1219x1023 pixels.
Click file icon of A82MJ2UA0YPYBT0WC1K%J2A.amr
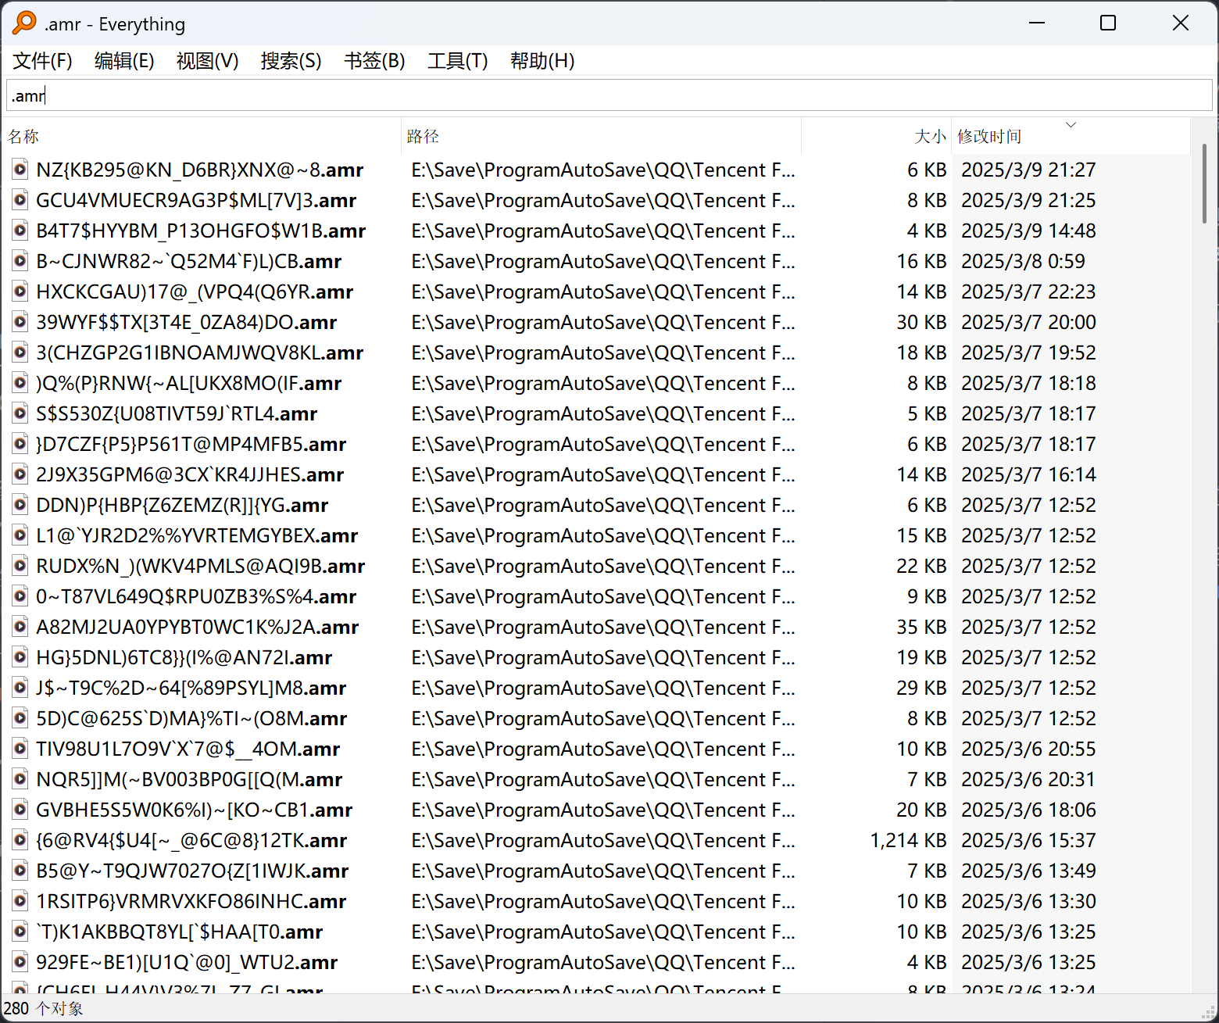(20, 627)
